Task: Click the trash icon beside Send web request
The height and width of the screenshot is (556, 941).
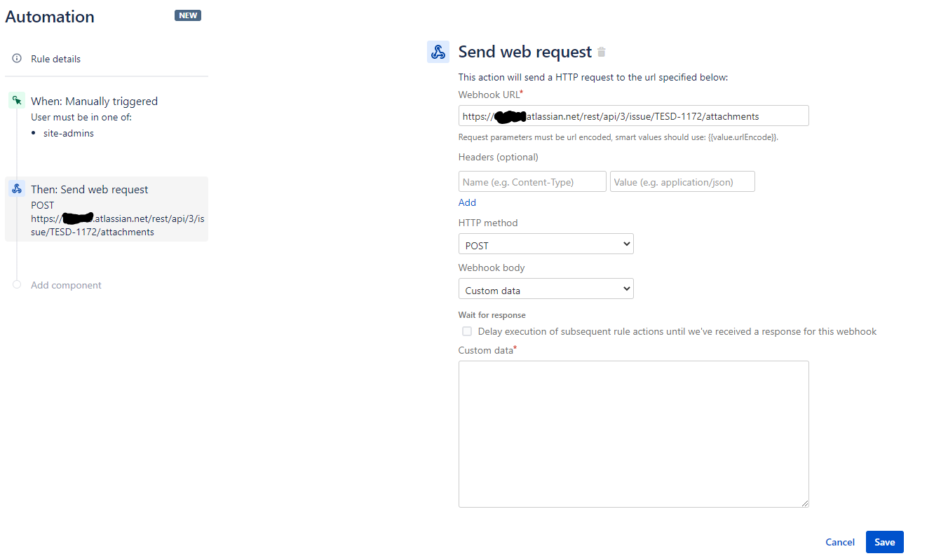Action: [602, 52]
